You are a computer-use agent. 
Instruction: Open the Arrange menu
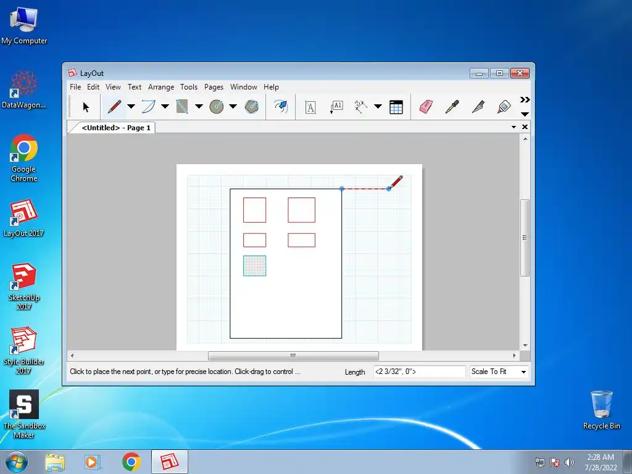click(x=161, y=87)
